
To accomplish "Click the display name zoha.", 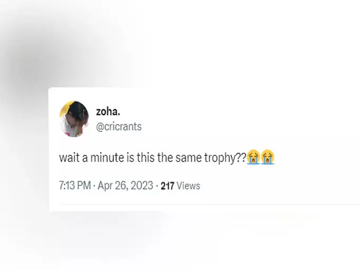I will point(108,112).
